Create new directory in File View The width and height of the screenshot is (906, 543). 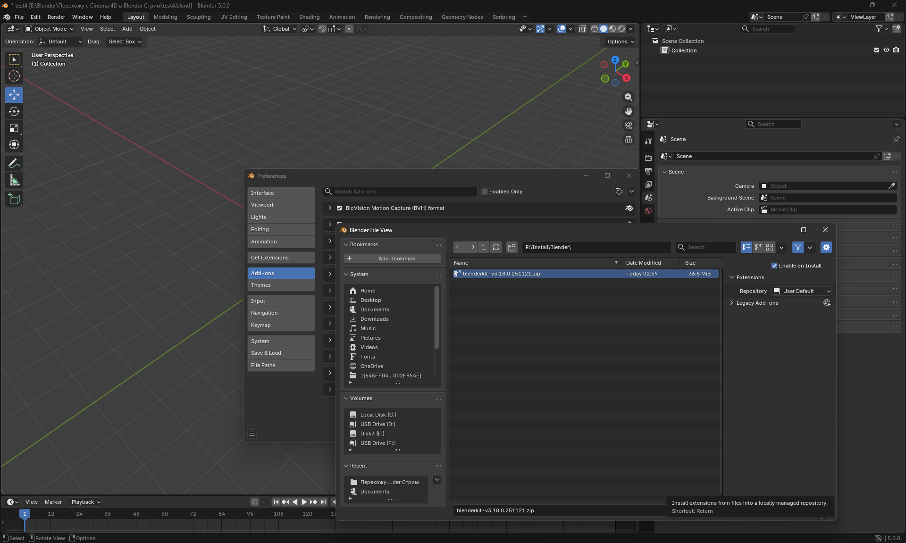pyautogui.click(x=512, y=247)
